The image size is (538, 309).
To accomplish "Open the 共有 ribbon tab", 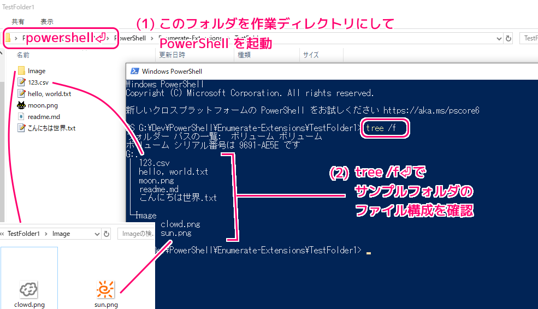I will pos(18,22).
